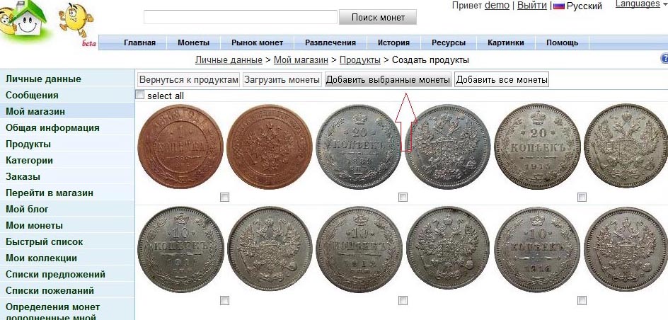This screenshot has height=320, width=668.
Task: Click the coin search input field
Action: [x=241, y=17]
